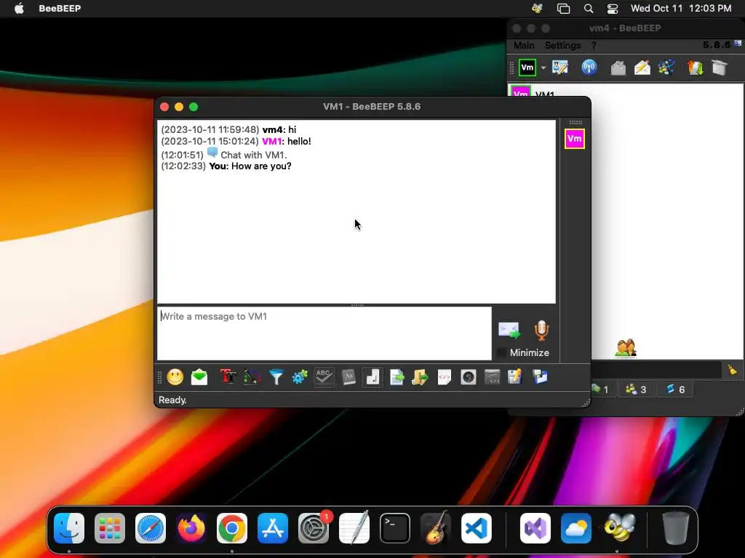Click the VM1 avatar in chat side panel

[x=575, y=139]
